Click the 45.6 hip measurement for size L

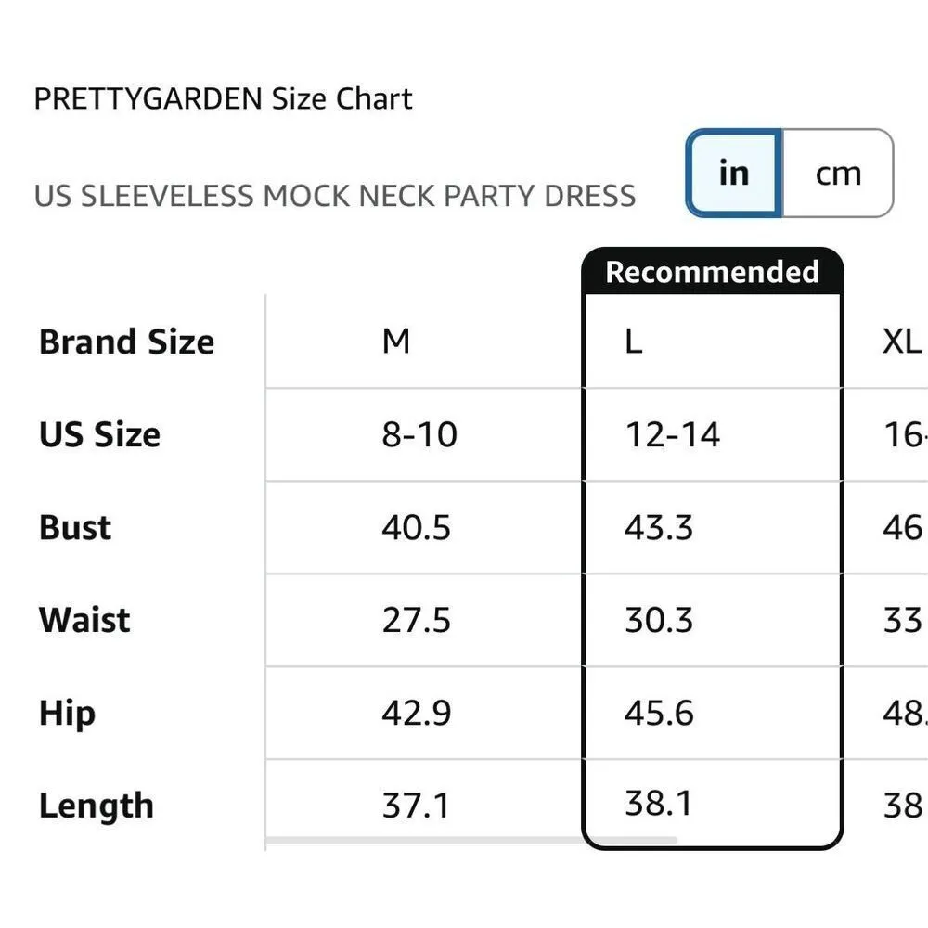660,713
